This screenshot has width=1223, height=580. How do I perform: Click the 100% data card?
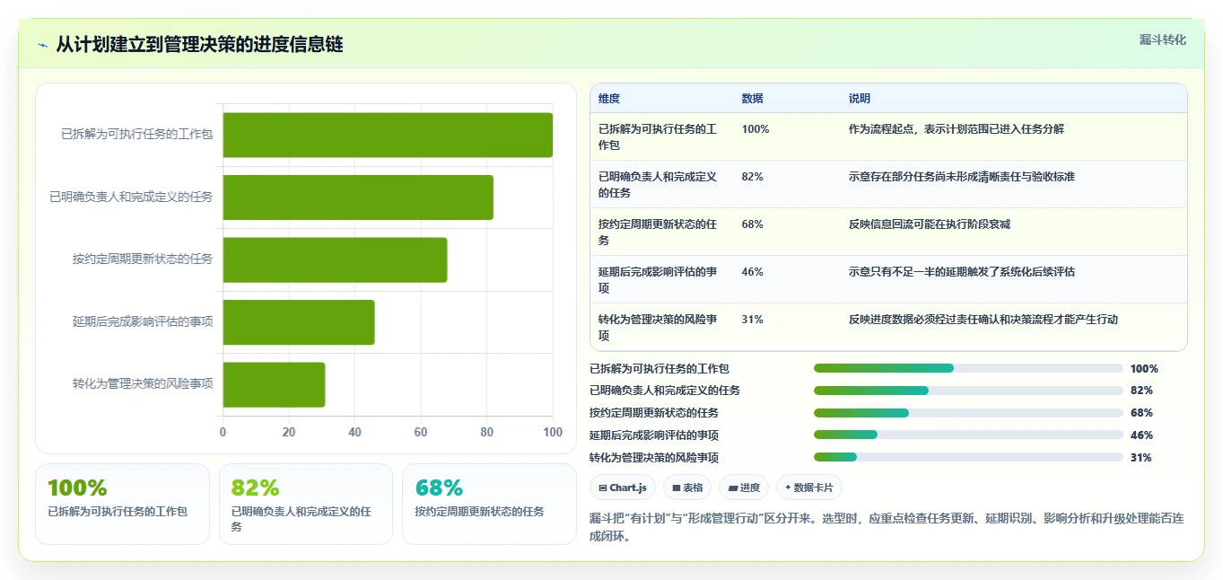coord(122,504)
